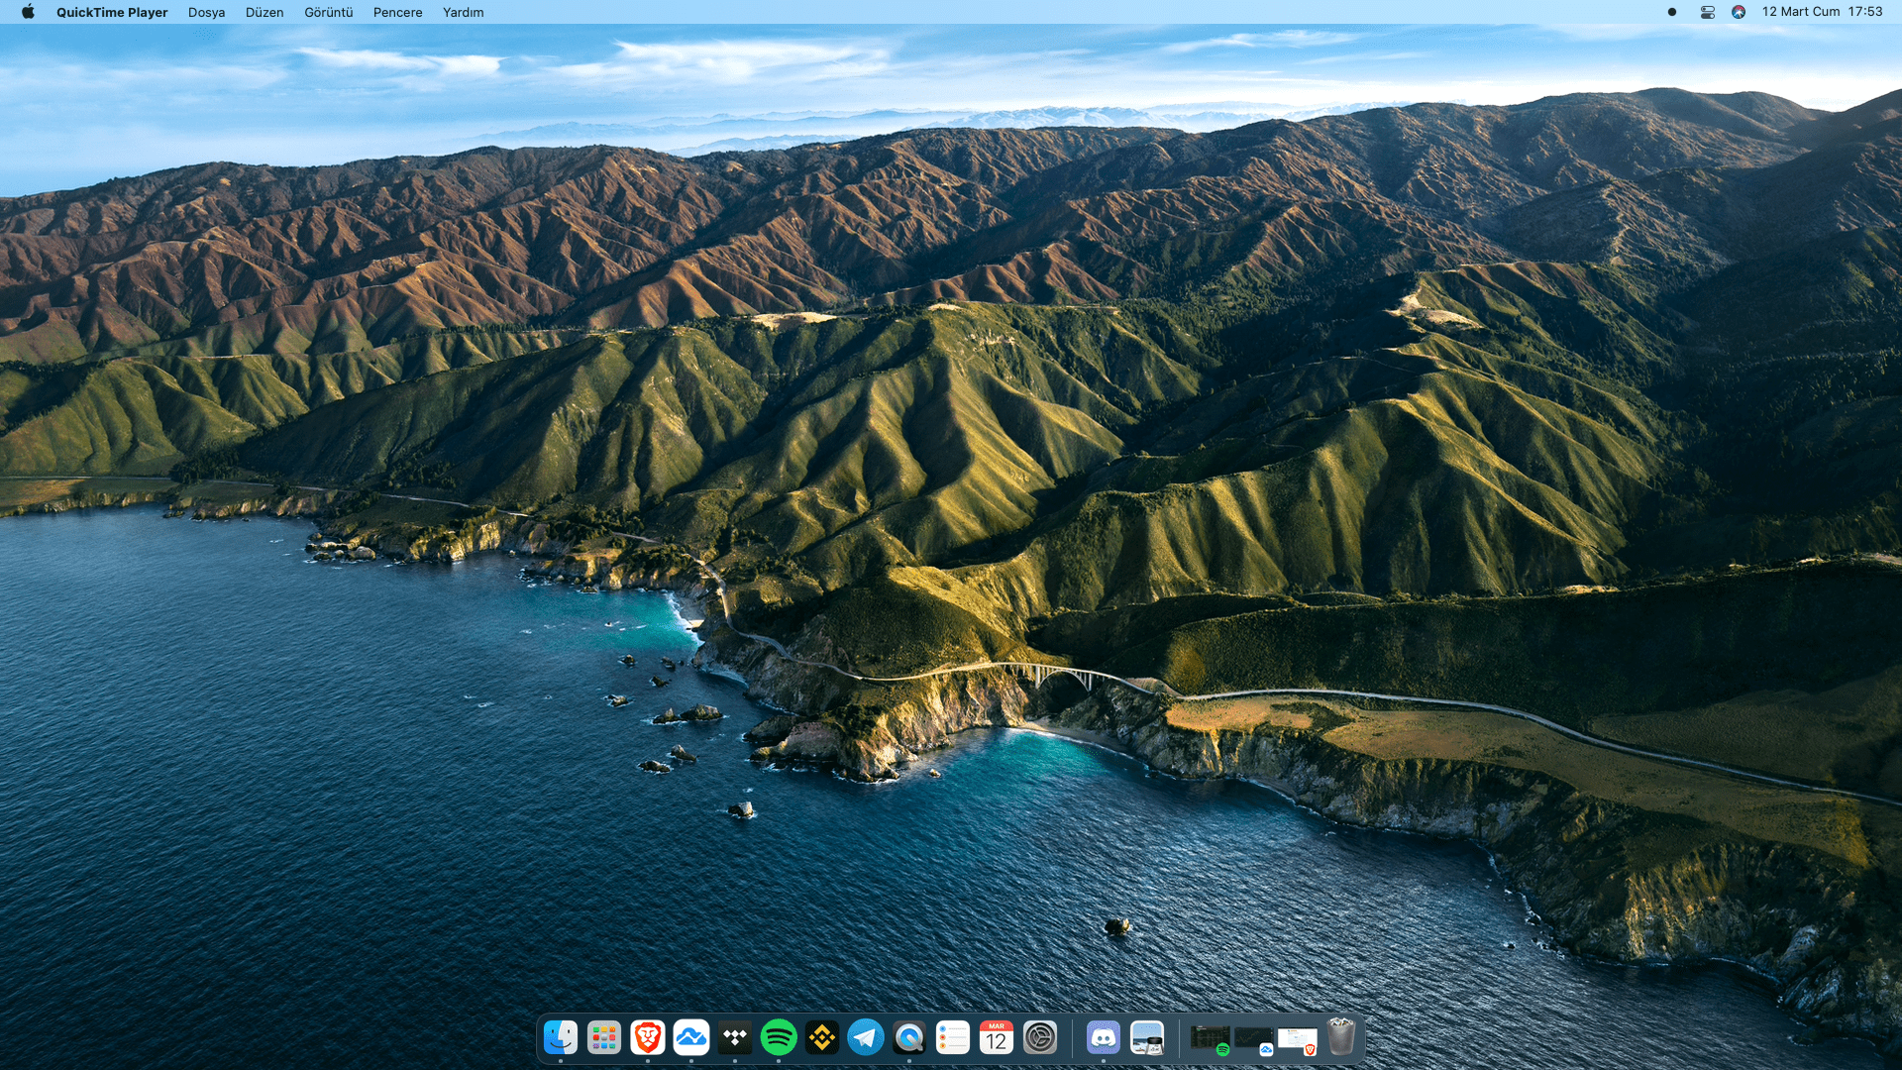Open the blue chart app dock icon
The width and height of the screenshot is (1902, 1070).
[691, 1037]
